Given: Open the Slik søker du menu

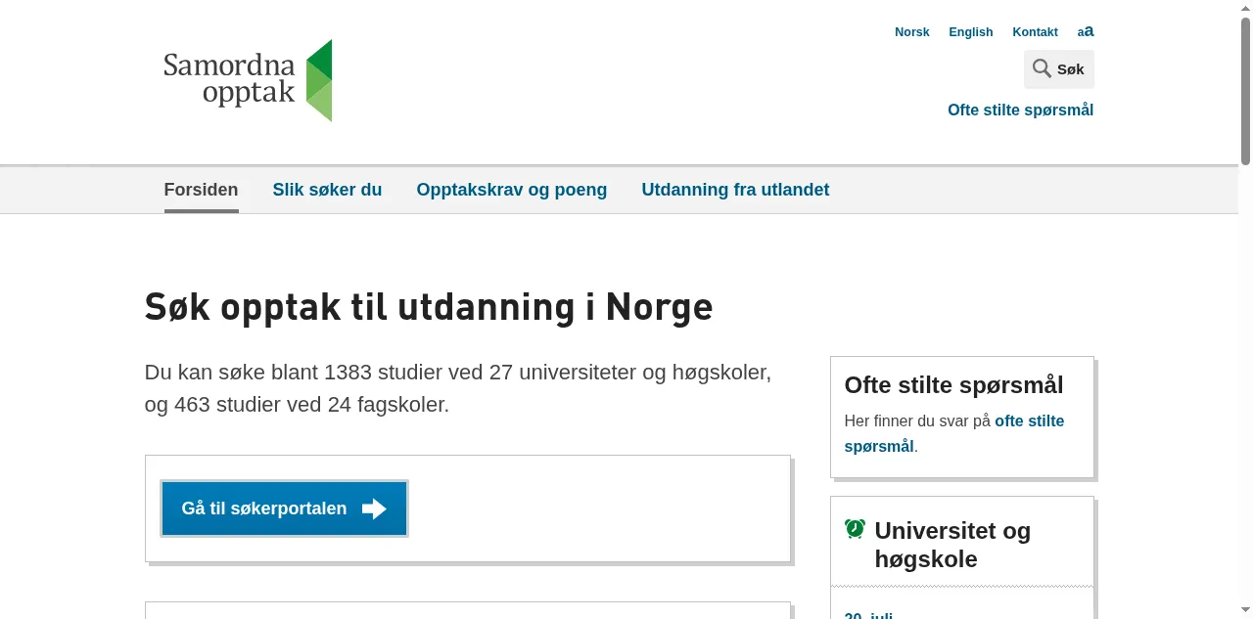Looking at the screenshot, I should pos(327,190).
